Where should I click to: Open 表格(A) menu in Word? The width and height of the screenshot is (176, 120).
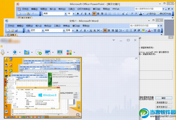66,26
